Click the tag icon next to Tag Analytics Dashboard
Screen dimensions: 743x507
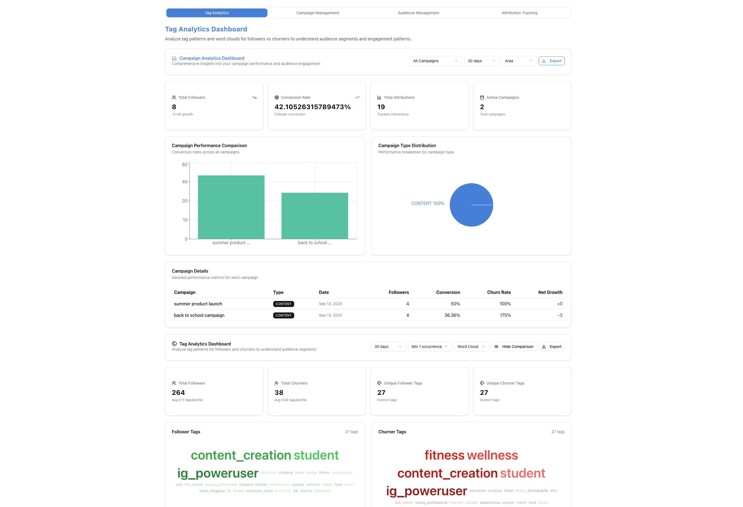[x=174, y=344]
